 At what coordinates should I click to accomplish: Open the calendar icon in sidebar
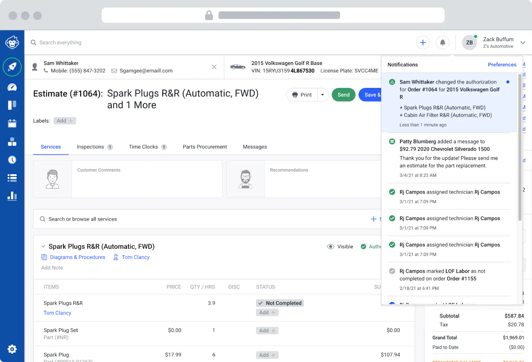[12, 124]
